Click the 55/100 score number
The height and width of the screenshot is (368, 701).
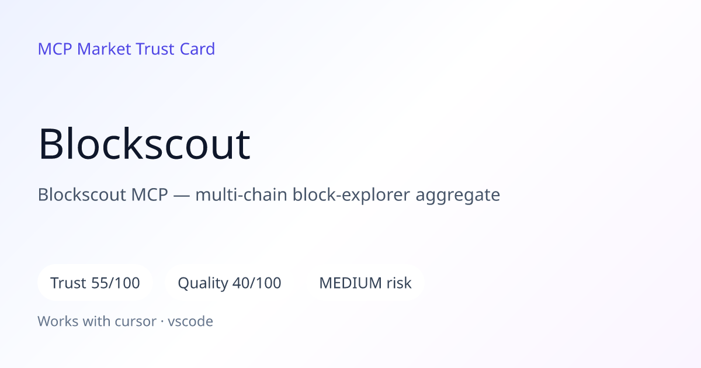coord(116,283)
